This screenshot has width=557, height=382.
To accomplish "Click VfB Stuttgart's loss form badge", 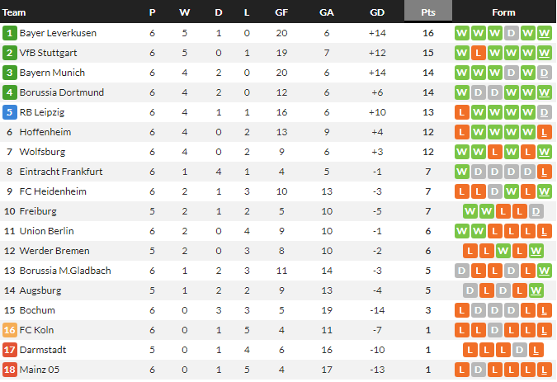I will click(479, 53).
